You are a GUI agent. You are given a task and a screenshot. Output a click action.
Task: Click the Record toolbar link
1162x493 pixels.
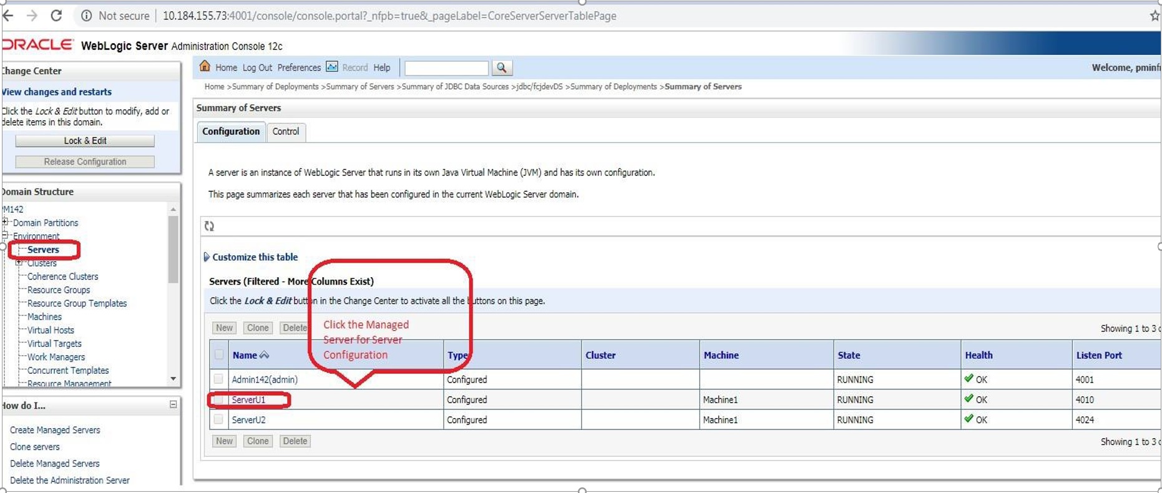click(355, 67)
